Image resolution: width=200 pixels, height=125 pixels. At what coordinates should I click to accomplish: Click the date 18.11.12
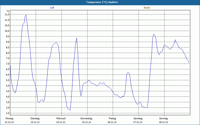click(163, 122)
